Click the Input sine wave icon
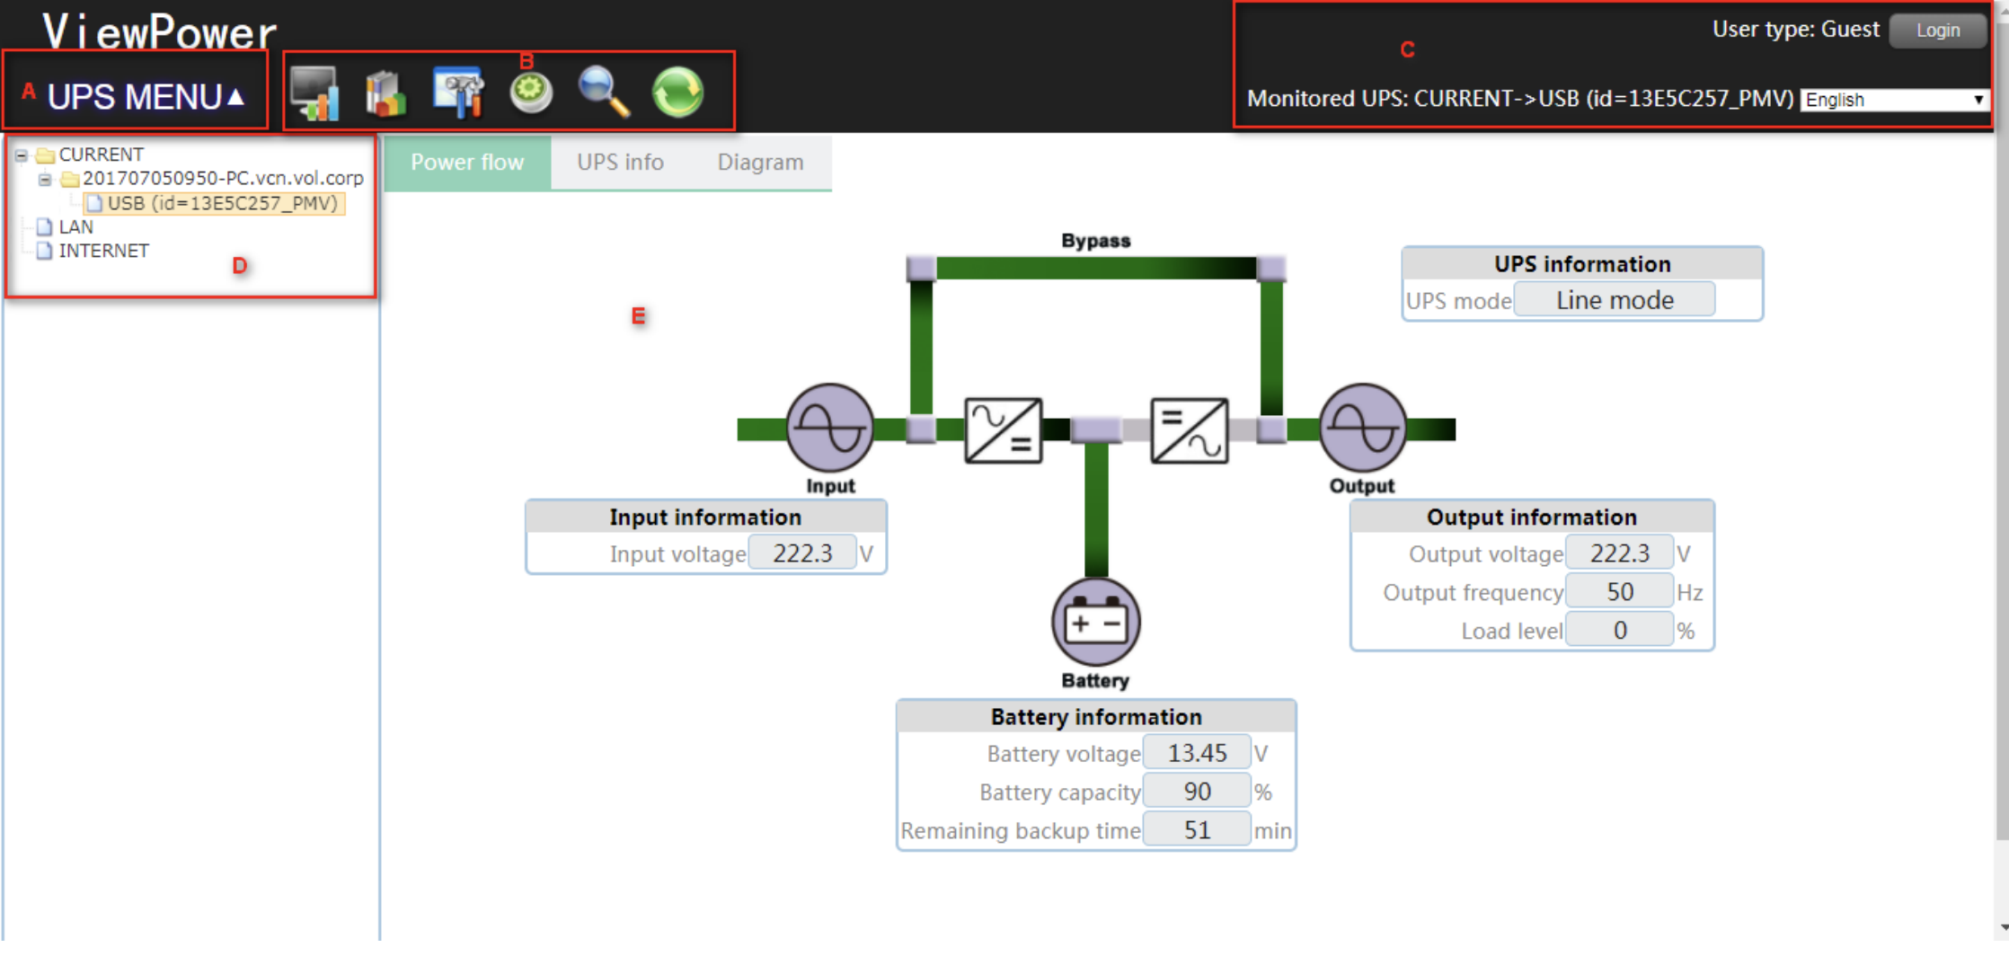The image size is (2009, 956). point(829,429)
